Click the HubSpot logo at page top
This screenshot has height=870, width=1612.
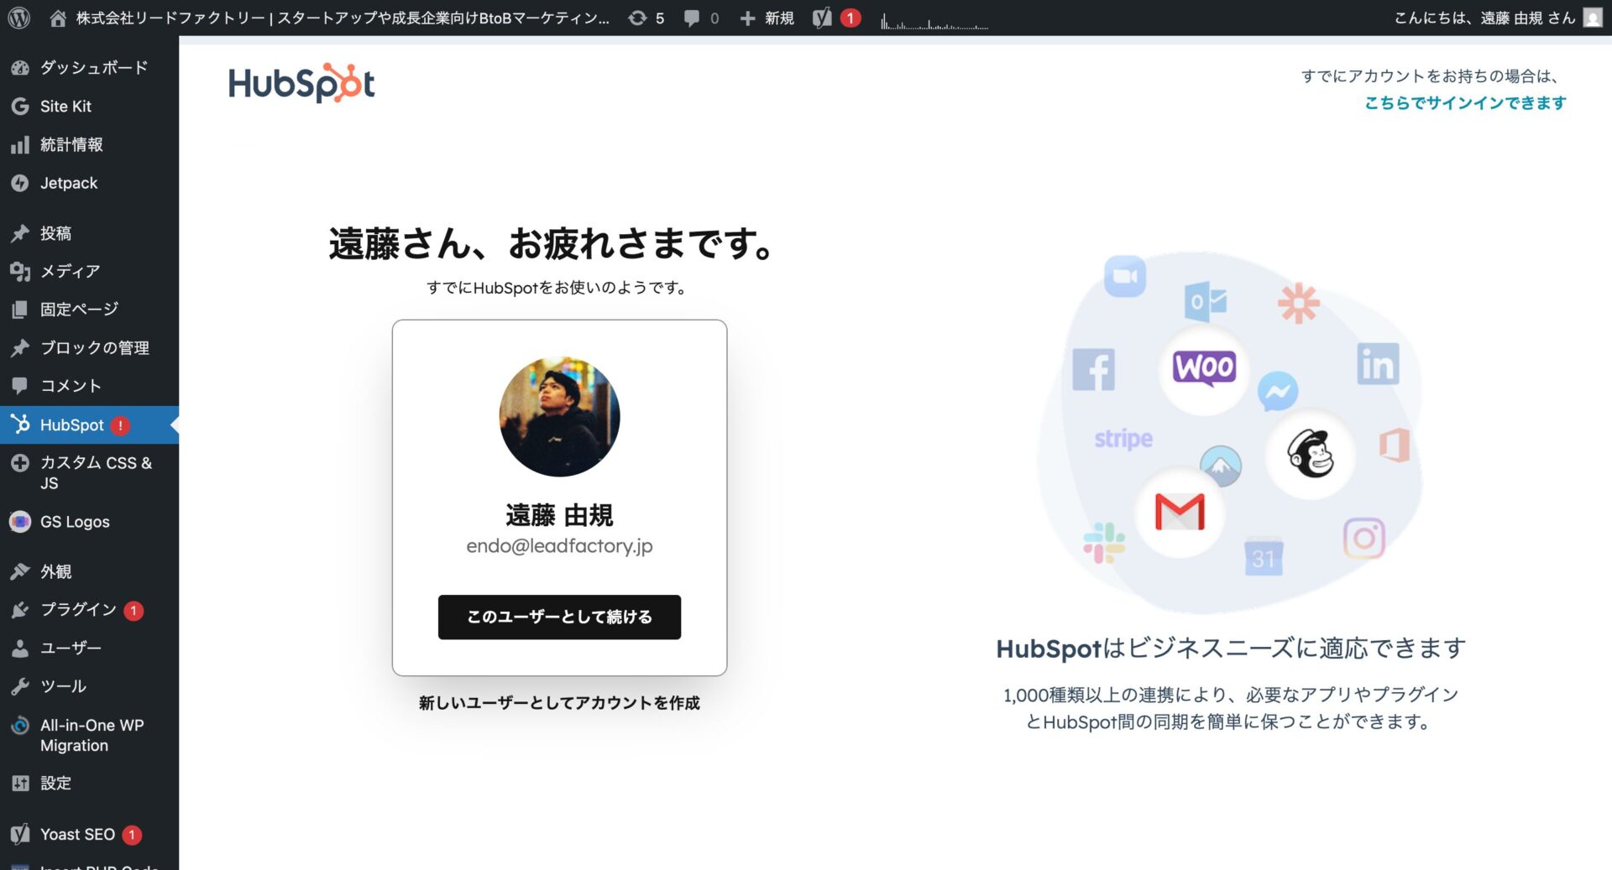click(301, 83)
